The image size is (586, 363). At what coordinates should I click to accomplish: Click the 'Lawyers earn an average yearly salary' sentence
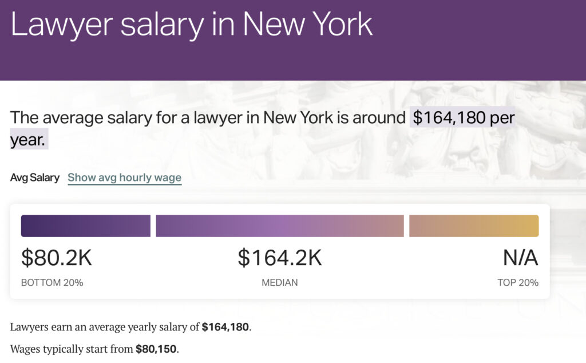pyautogui.click(x=131, y=327)
